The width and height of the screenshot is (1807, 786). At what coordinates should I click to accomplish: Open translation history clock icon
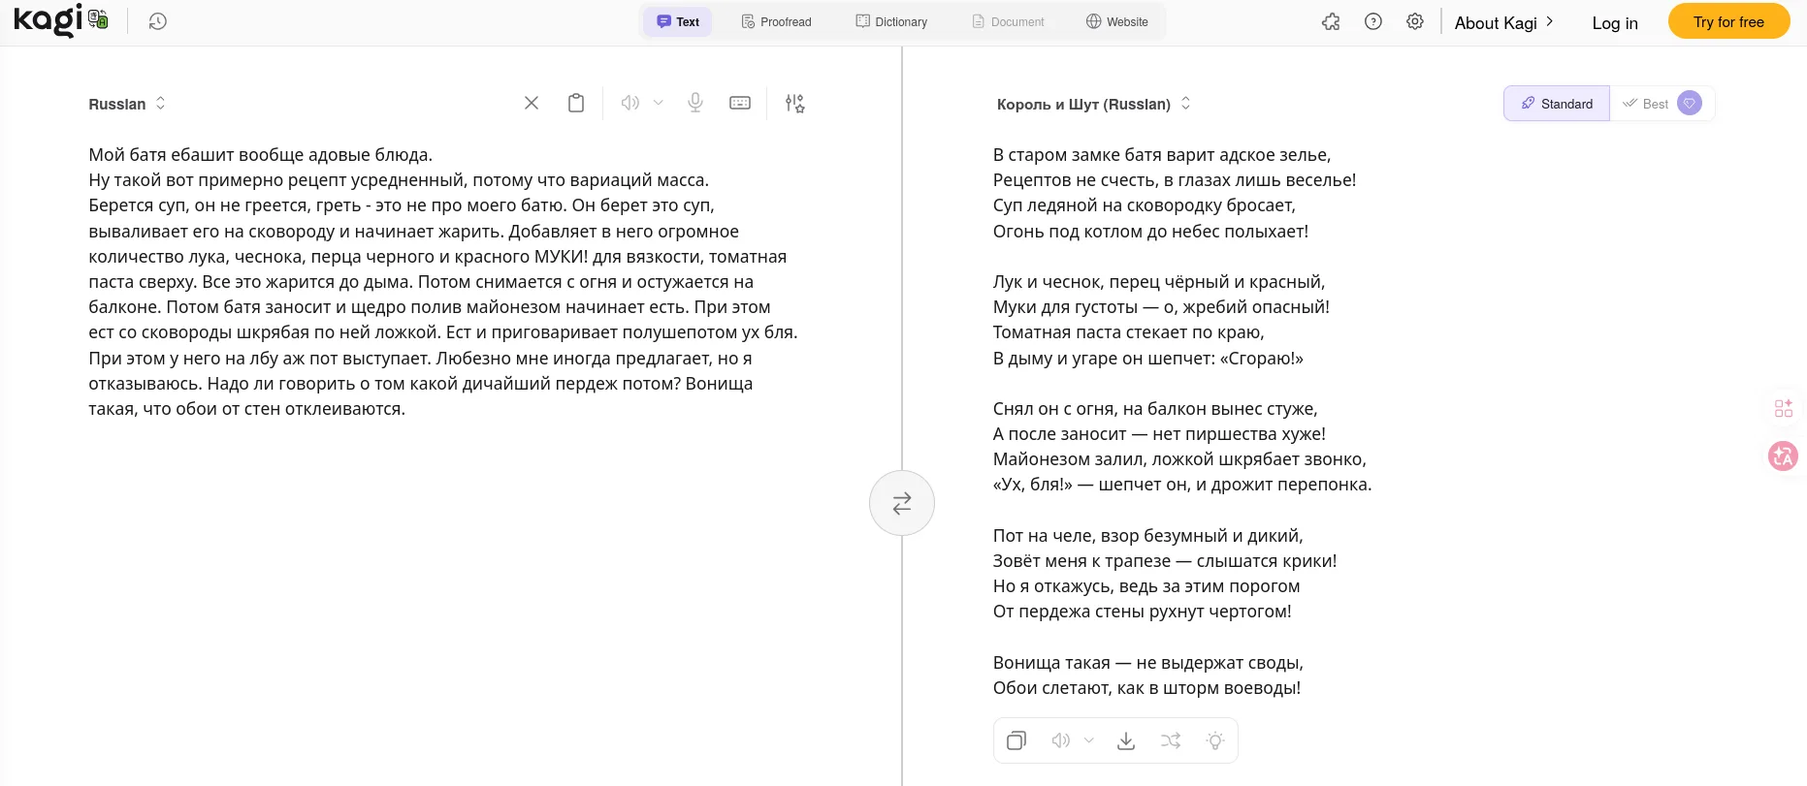tap(158, 21)
